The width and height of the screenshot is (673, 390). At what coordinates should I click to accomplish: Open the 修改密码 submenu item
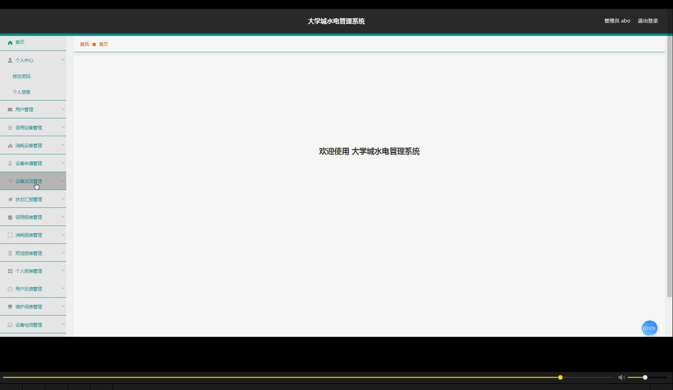[x=21, y=76]
